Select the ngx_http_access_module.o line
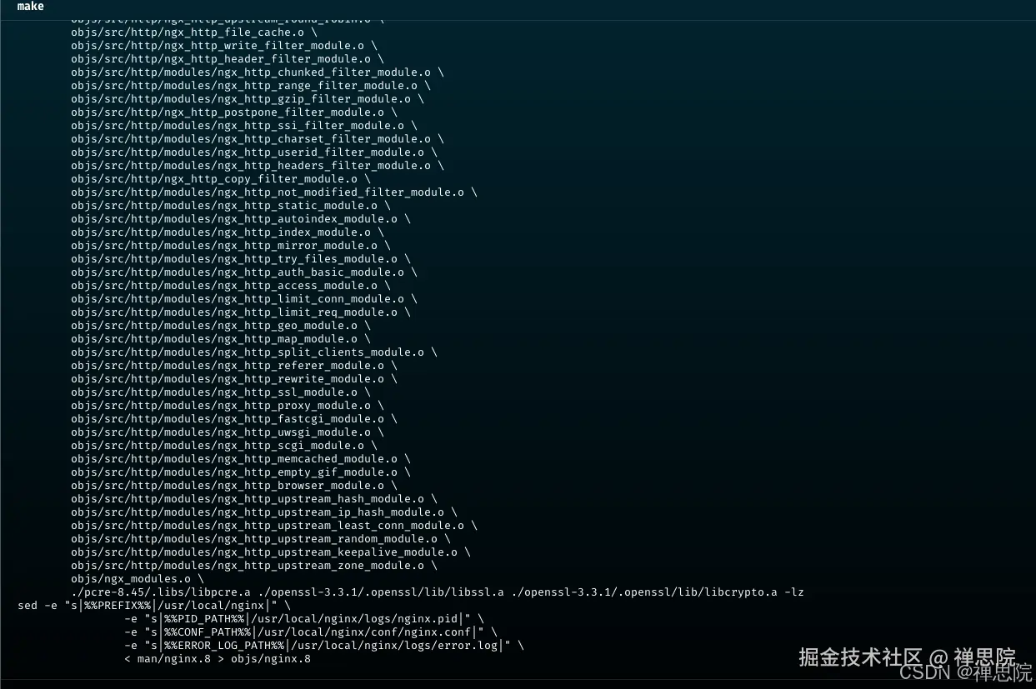Image resolution: width=1036 pixels, height=689 pixels. [x=230, y=286]
